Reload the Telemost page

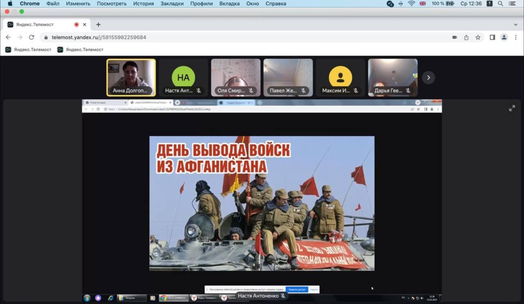32,37
